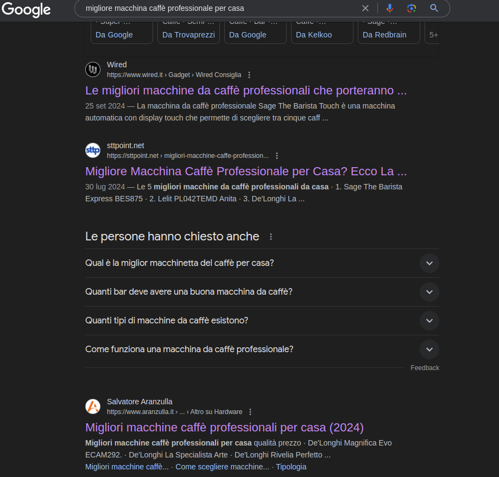Click the 'Come scegliere macchine...' sitelink
This screenshot has width=499, height=477.
pyautogui.click(x=222, y=467)
